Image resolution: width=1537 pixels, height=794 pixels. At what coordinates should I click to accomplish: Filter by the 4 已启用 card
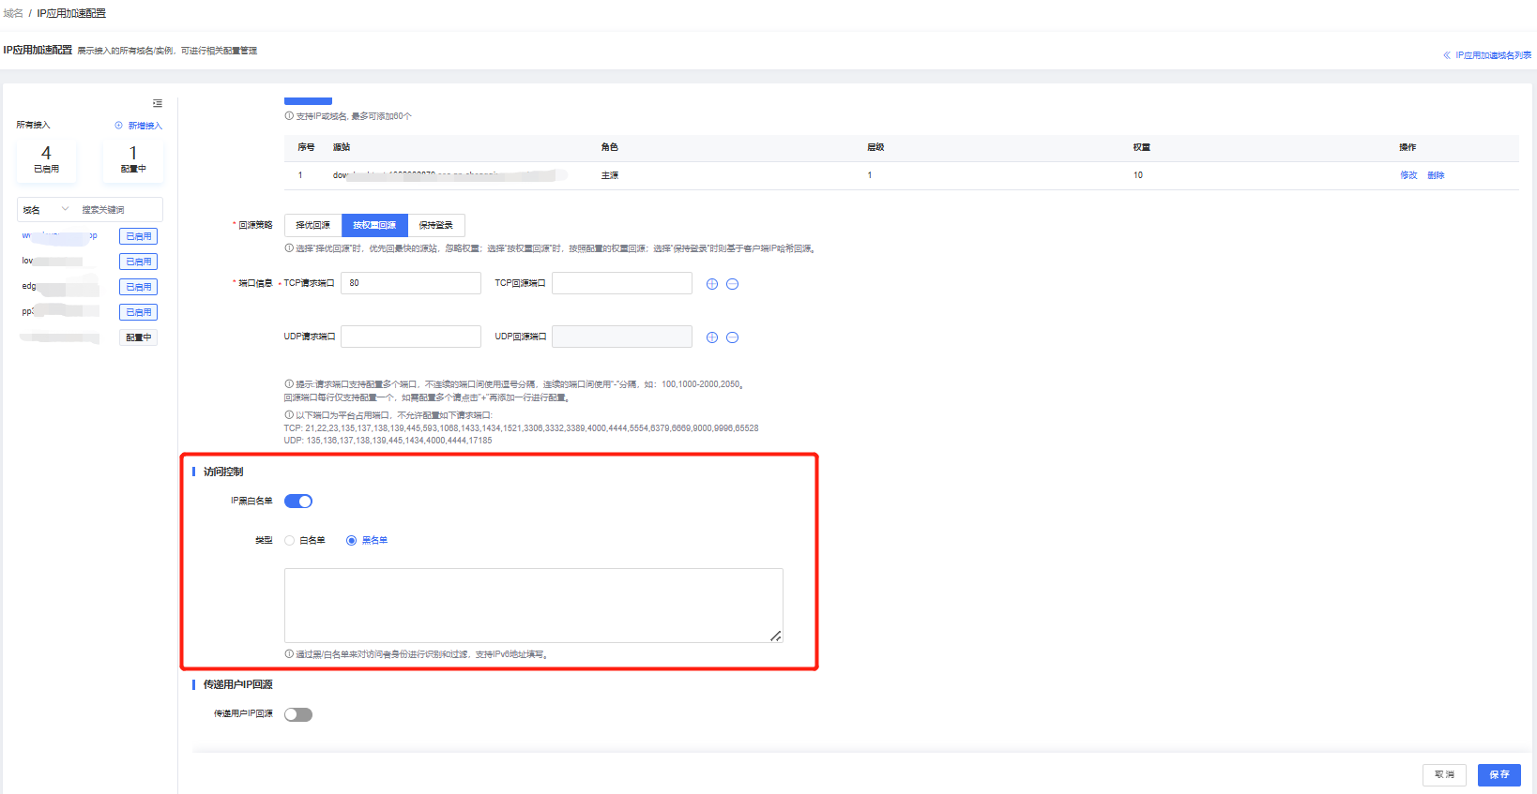click(x=46, y=159)
